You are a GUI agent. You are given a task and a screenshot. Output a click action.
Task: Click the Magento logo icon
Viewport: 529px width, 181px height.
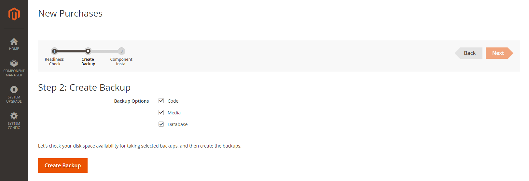pos(14,14)
